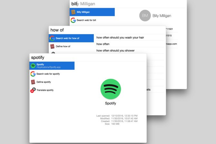Click the dictionary icon beside Define spotify
This screenshot has width=216, height=144.
coord(33,82)
